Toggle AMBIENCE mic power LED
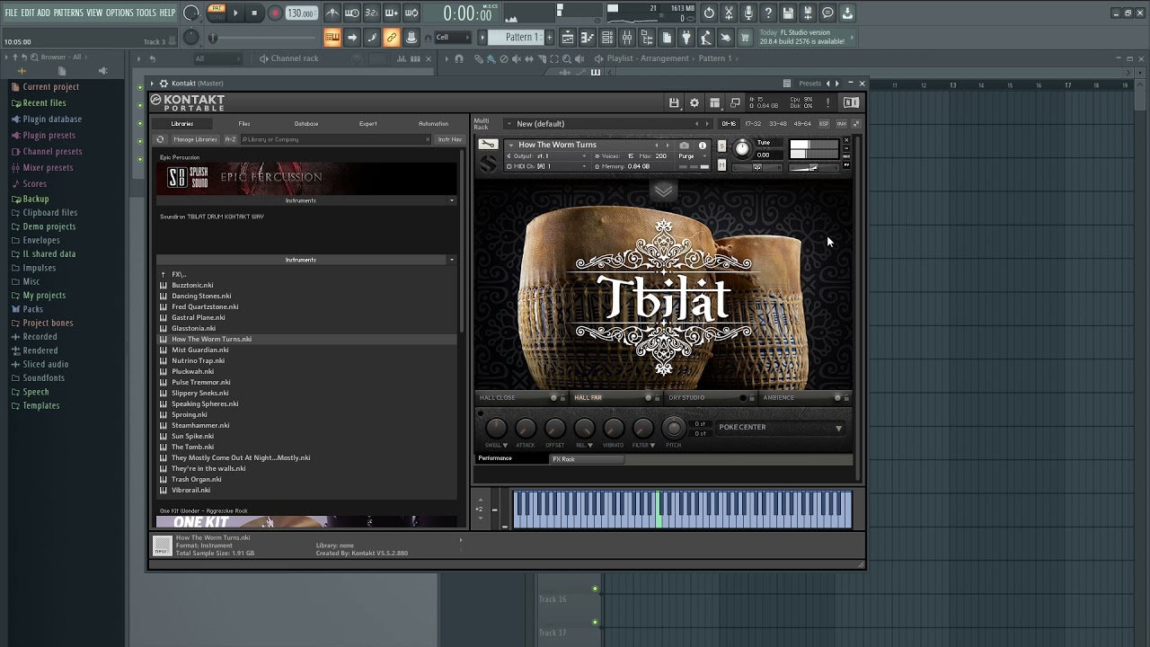The image size is (1150, 647). pos(837,397)
